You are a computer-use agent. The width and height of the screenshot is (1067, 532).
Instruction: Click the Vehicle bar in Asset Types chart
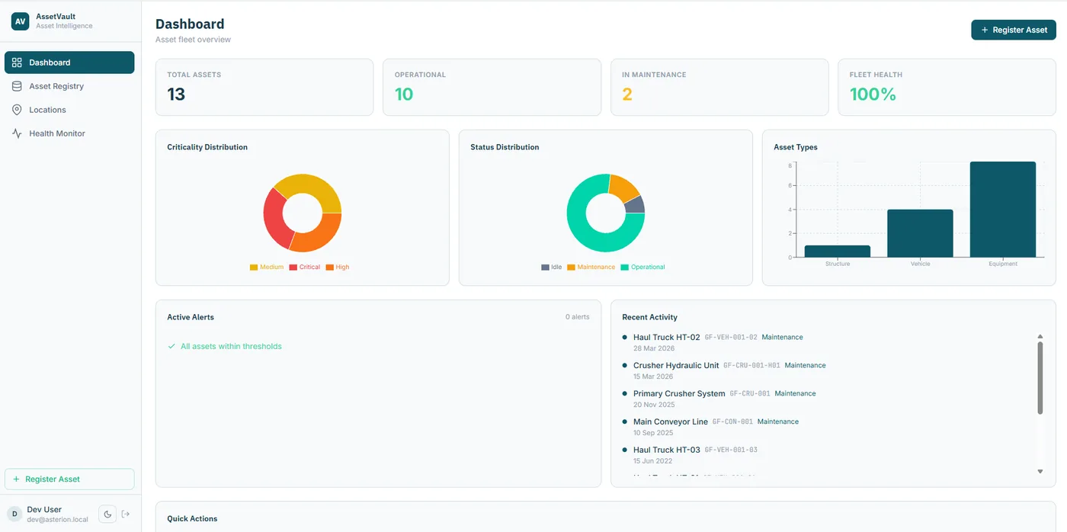[x=920, y=233]
